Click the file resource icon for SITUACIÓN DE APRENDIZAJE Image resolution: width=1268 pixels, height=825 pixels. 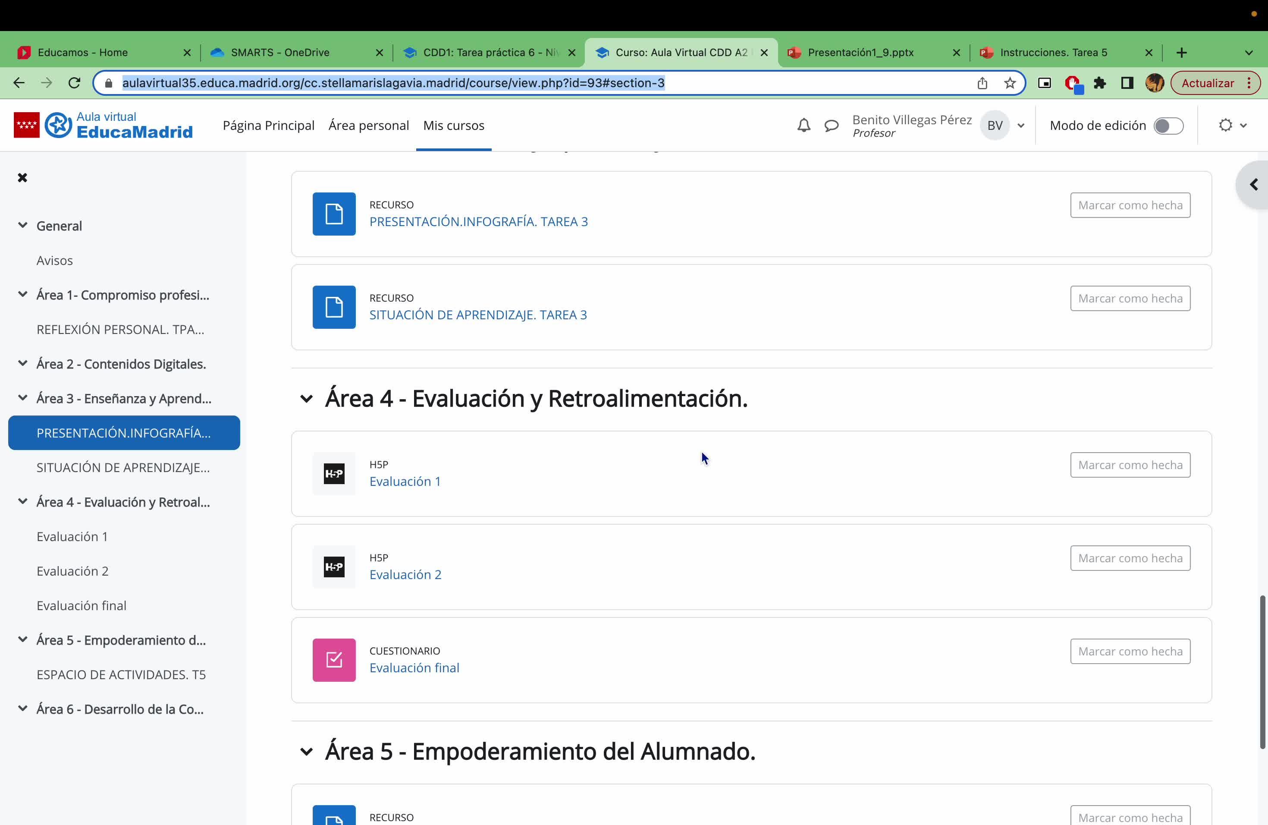(334, 307)
